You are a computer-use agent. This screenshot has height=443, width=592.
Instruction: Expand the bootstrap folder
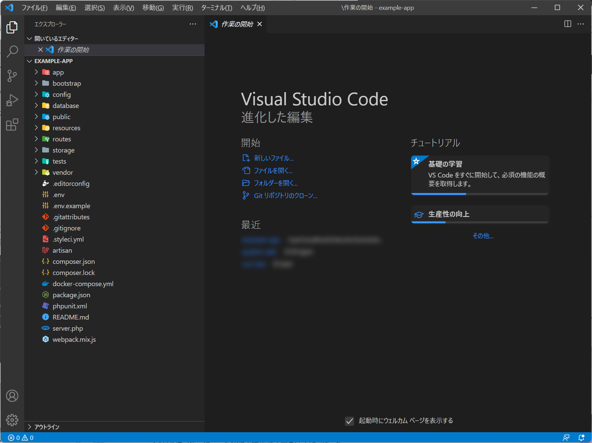pyautogui.click(x=36, y=83)
